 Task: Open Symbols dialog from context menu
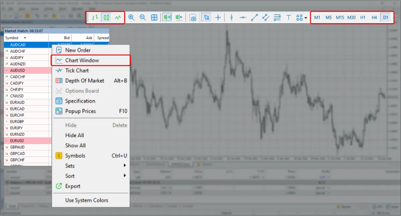coord(91,156)
